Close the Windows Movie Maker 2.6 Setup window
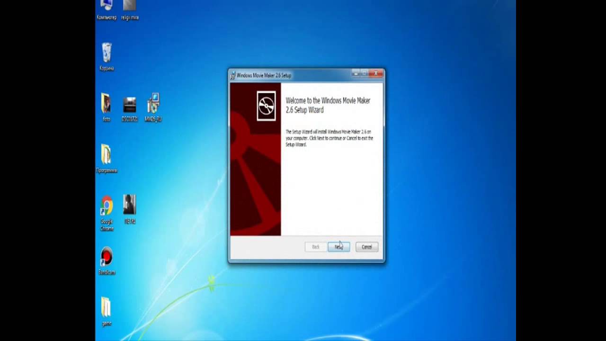 pos(376,73)
